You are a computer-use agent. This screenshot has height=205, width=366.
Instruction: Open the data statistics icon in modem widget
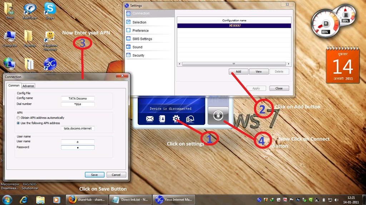[x=190, y=119]
